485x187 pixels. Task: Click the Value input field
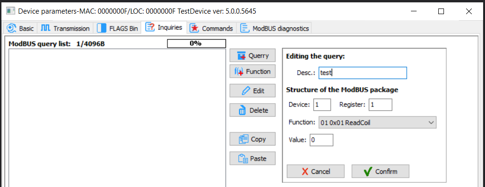click(x=321, y=140)
